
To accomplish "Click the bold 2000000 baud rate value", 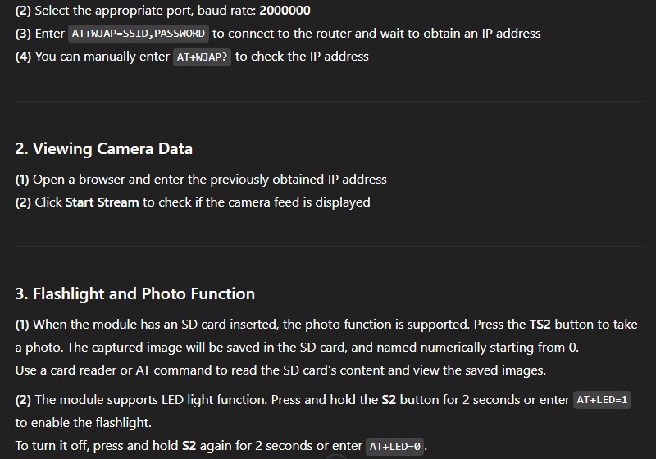I will point(285,11).
